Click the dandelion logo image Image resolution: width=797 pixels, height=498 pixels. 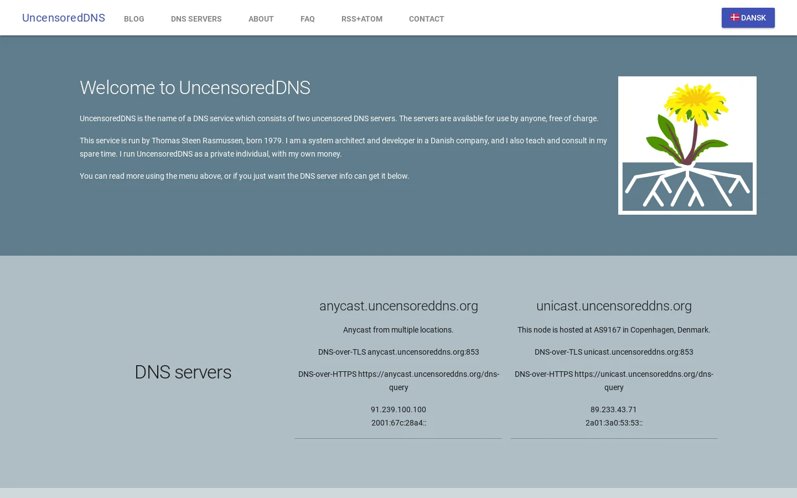click(687, 146)
